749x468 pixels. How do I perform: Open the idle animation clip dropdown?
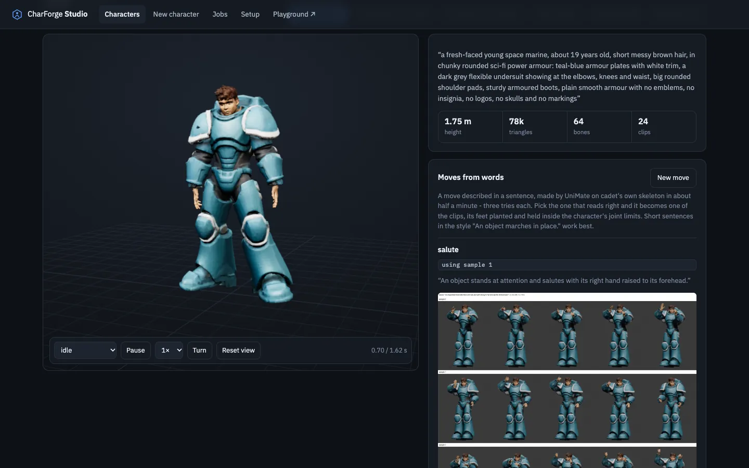click(x=85, y=350)
